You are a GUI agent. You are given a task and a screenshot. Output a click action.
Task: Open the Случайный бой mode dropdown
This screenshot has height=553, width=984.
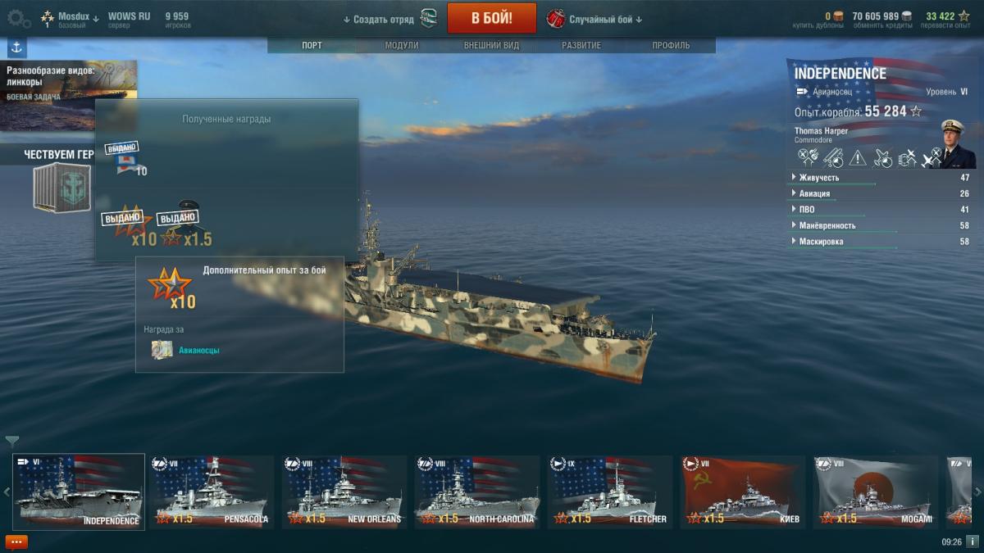[x=605, y=19]
